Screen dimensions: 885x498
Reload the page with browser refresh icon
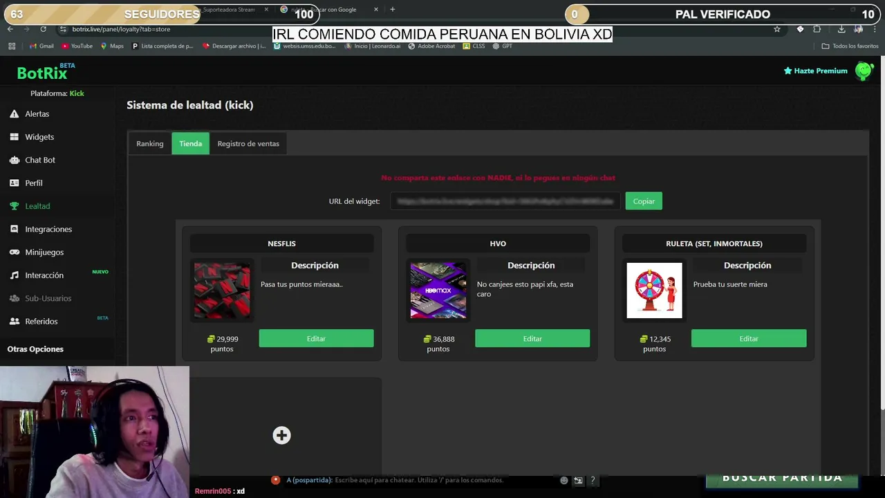pos(43,29)
